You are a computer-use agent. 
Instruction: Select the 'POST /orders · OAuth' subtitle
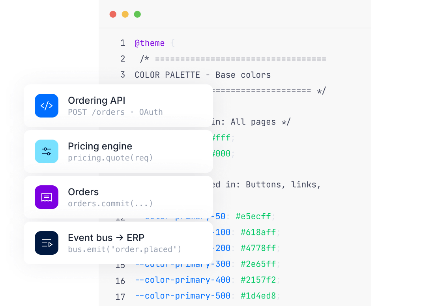tap(116, 112)
